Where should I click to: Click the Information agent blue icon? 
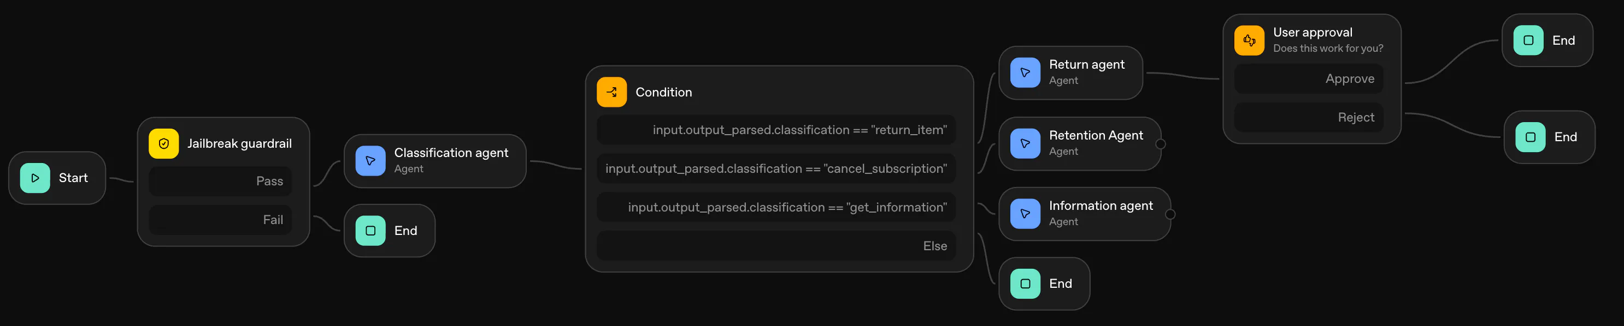(1025, 214)
